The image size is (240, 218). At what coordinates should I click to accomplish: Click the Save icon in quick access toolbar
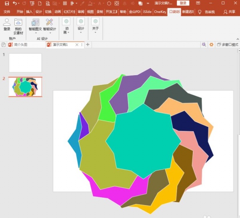[7, 3]
